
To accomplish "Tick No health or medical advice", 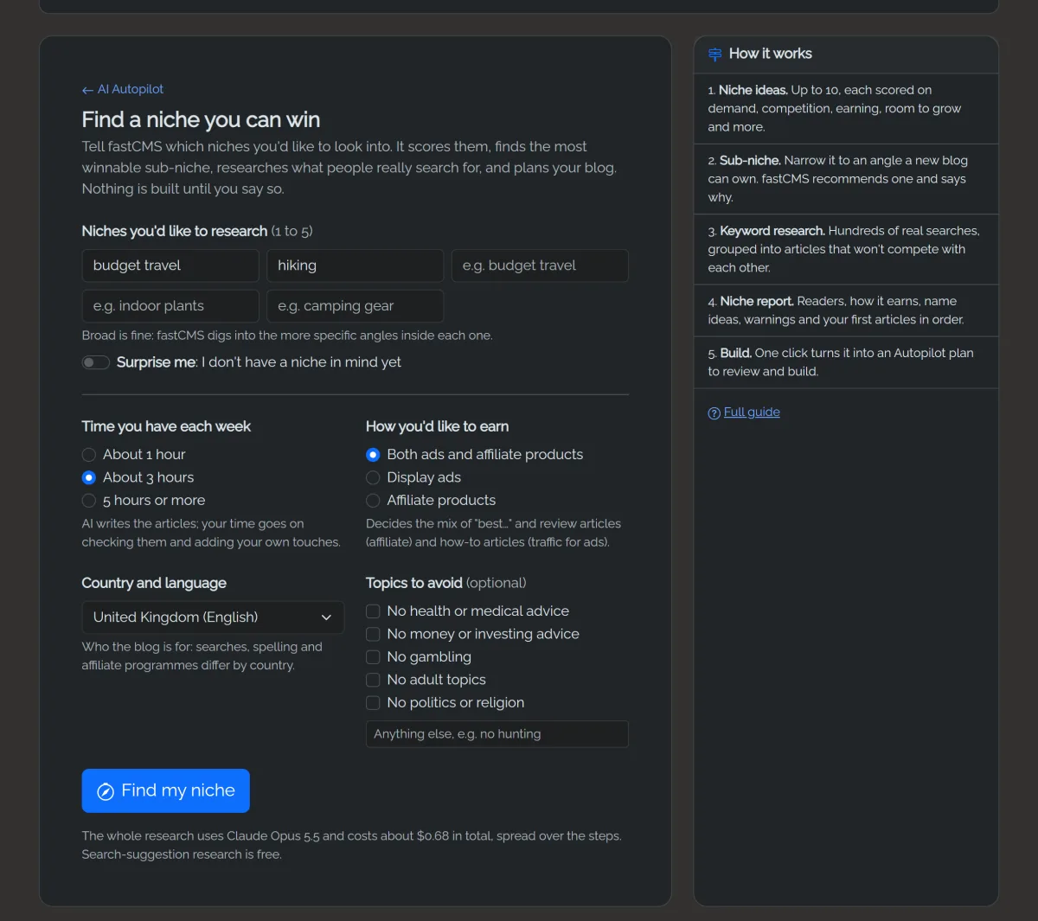I will coord(373,611).
